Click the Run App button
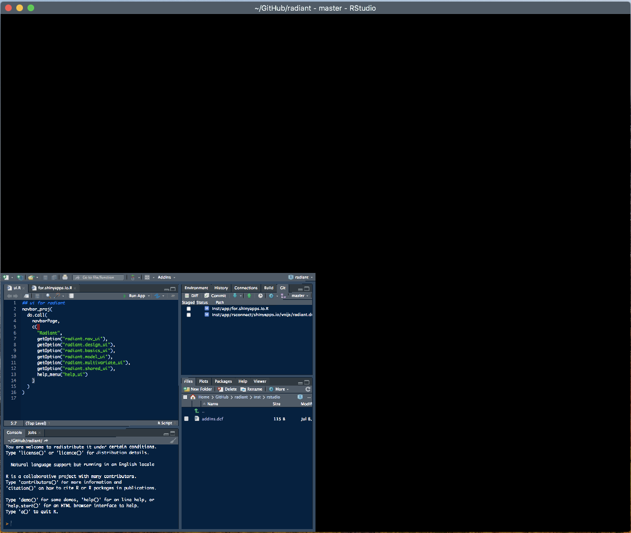The width and height of the screenshot is (631, 533). [x=134, y=296]
